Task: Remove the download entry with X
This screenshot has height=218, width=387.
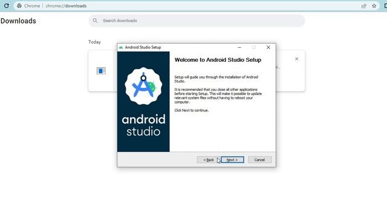Action: point(296,59)
